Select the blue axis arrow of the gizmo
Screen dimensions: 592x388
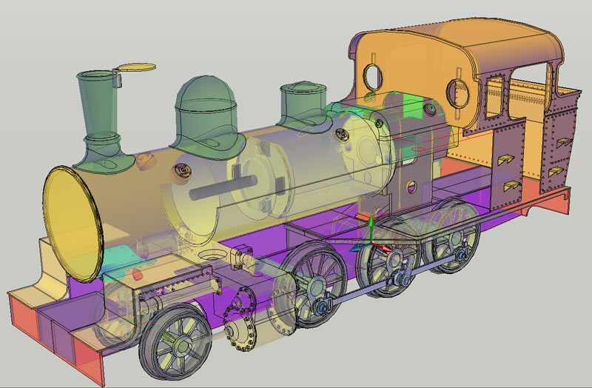click(359, 248)
